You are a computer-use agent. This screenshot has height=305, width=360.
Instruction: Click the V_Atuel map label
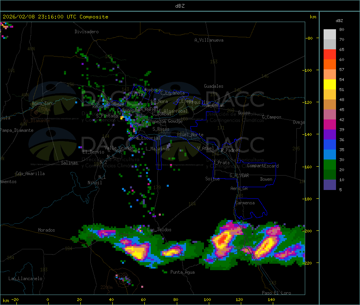206,148
